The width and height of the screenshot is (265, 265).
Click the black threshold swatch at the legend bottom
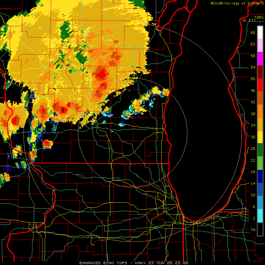point(260,229)
